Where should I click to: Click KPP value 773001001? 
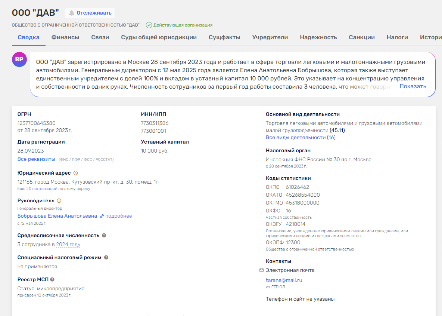(x=153, y=131)
